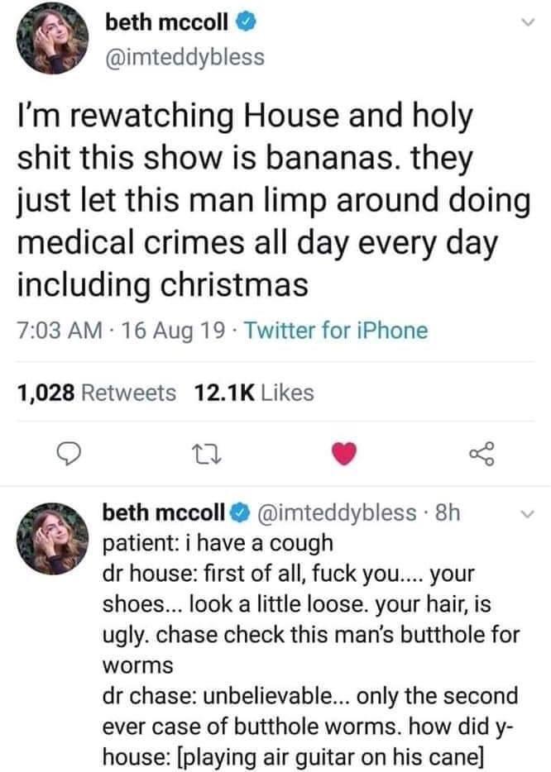551x772 pixels.
Task: View the 1,028 Retweets list
Action: coord(96,393)
